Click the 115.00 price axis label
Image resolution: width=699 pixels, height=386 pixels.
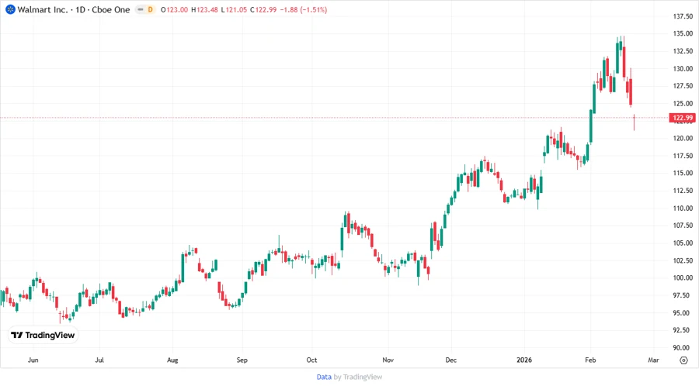click(x=683, y=173)
